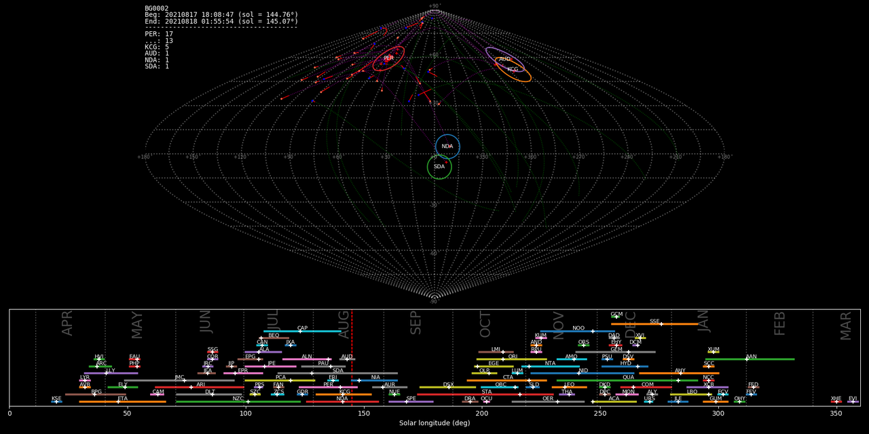This screenshot has width=869, height=434.
Task: Select the orange SSE shower bar
Action: 654,324
